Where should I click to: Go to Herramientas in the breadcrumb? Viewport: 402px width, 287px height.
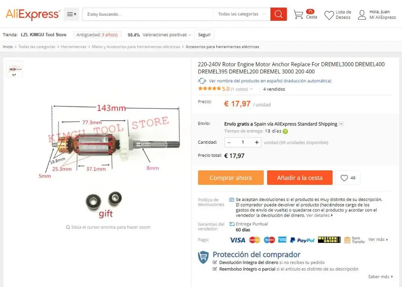pos(74,47)
